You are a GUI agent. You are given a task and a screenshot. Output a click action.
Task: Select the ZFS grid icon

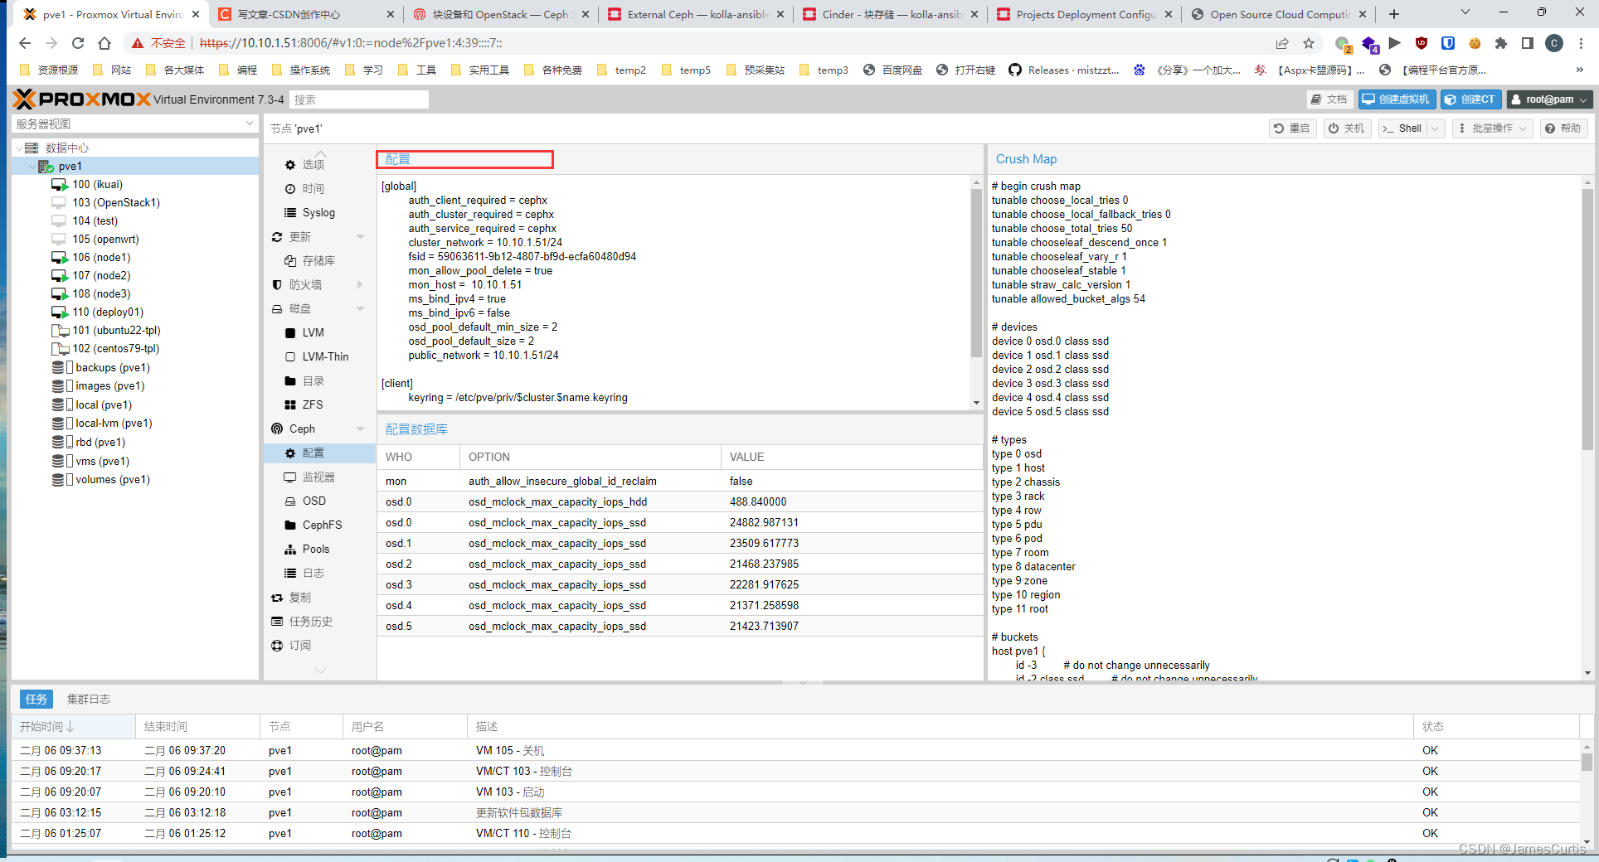(x=290, y=405)
